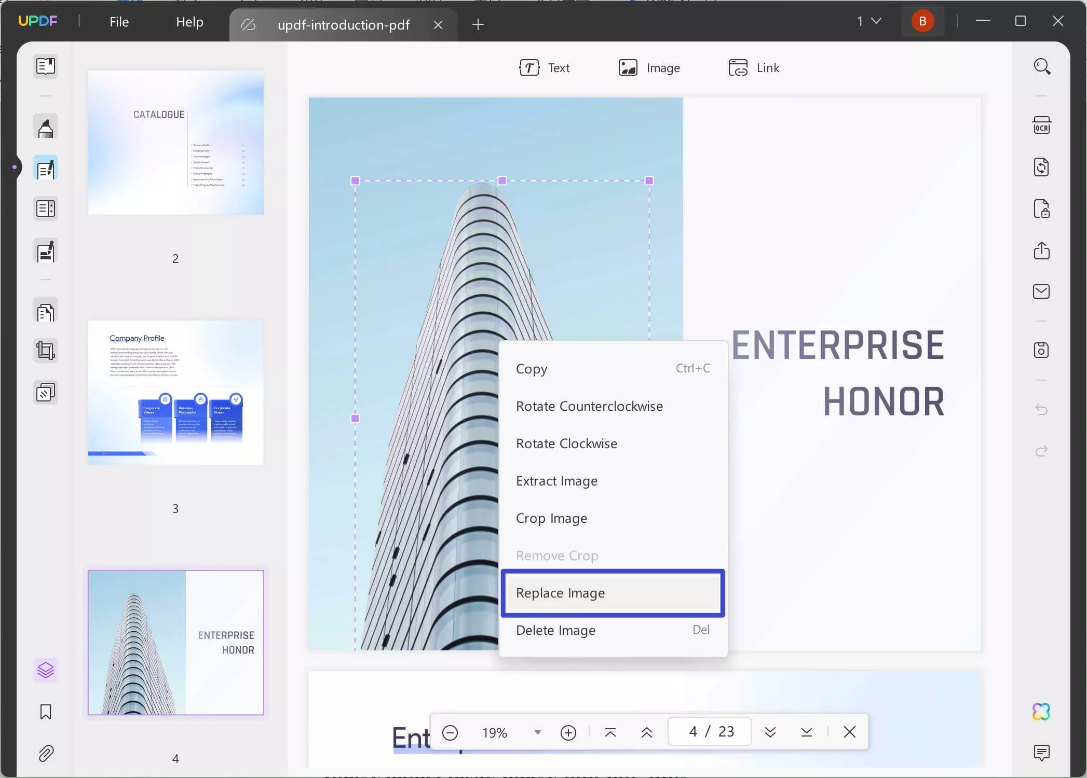
Task: Click the Search magnifier icon
Action: tap(1042, 66)
